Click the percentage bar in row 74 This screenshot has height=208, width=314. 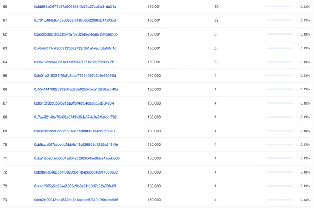point(280,200)
